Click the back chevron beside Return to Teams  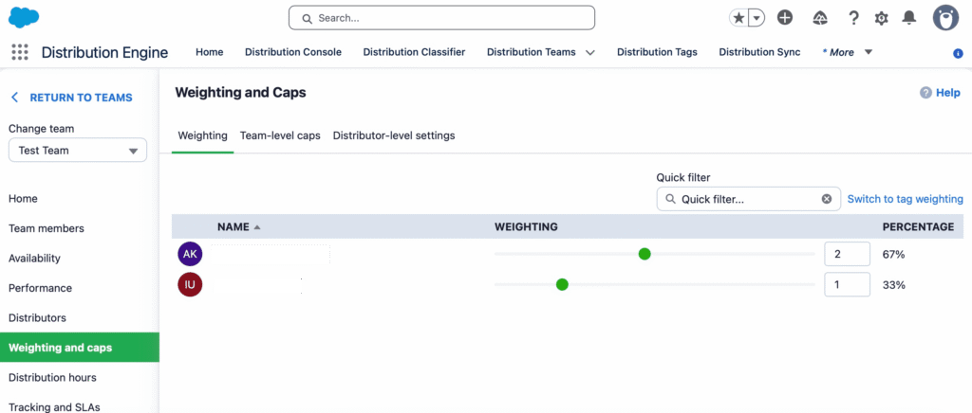(x=15, y=98)
